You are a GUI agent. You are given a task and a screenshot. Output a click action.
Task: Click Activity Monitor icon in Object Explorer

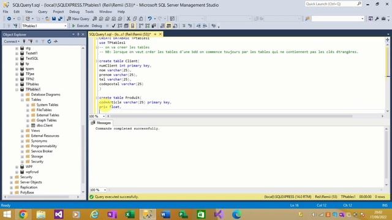pyautogui.click(x=56, y=42)
